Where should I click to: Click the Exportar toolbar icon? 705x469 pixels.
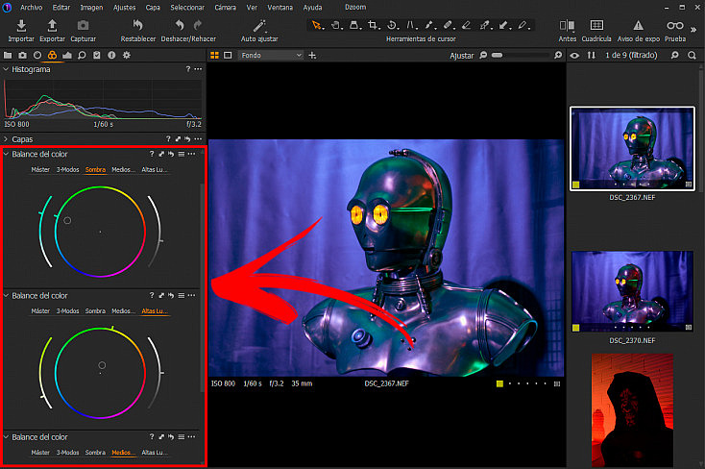pyautogui.click(x=52, y=26)
